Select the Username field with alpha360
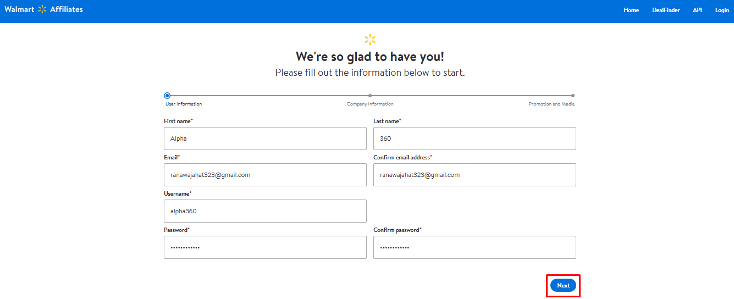Screen dimensions: 734x299 point(265,211)
